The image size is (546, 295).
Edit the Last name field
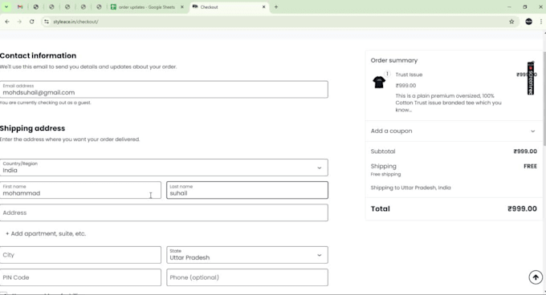(247, 190)
